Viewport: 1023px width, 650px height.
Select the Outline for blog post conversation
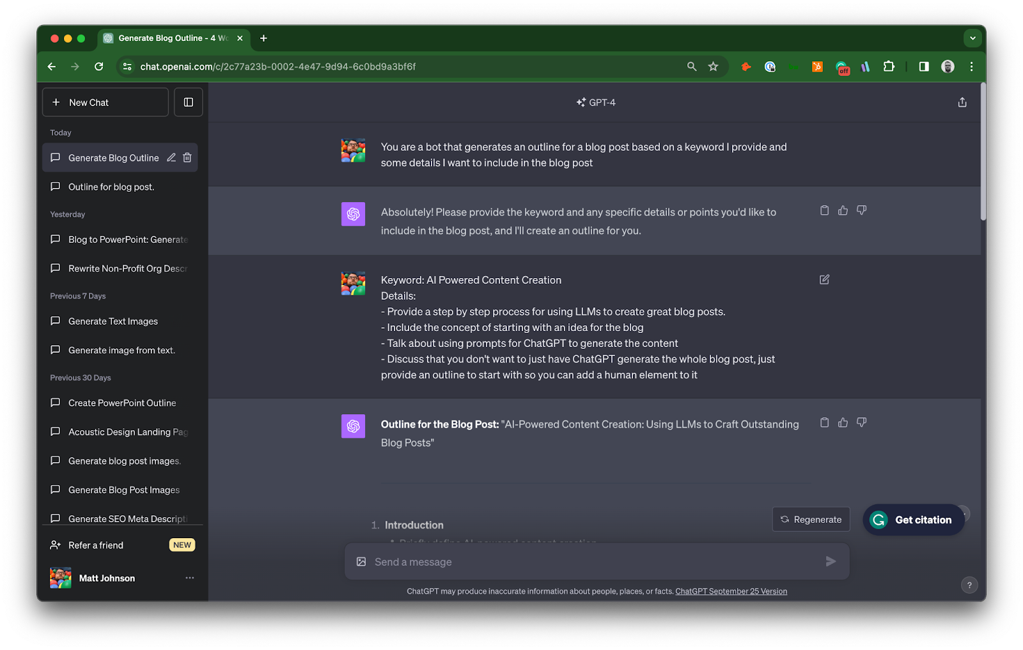(x=111, y=187)
